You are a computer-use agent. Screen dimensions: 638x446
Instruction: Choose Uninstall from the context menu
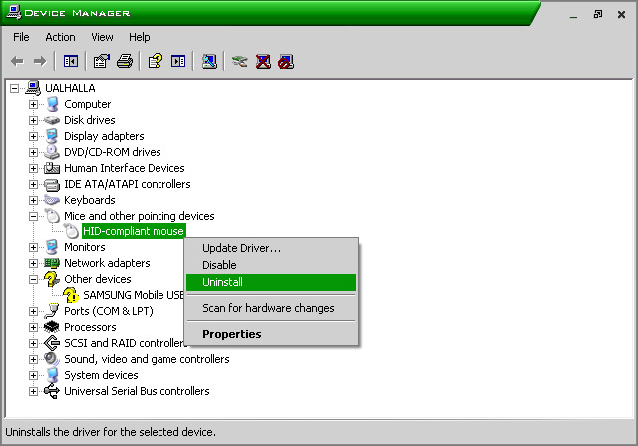click(x=222, y=283)
